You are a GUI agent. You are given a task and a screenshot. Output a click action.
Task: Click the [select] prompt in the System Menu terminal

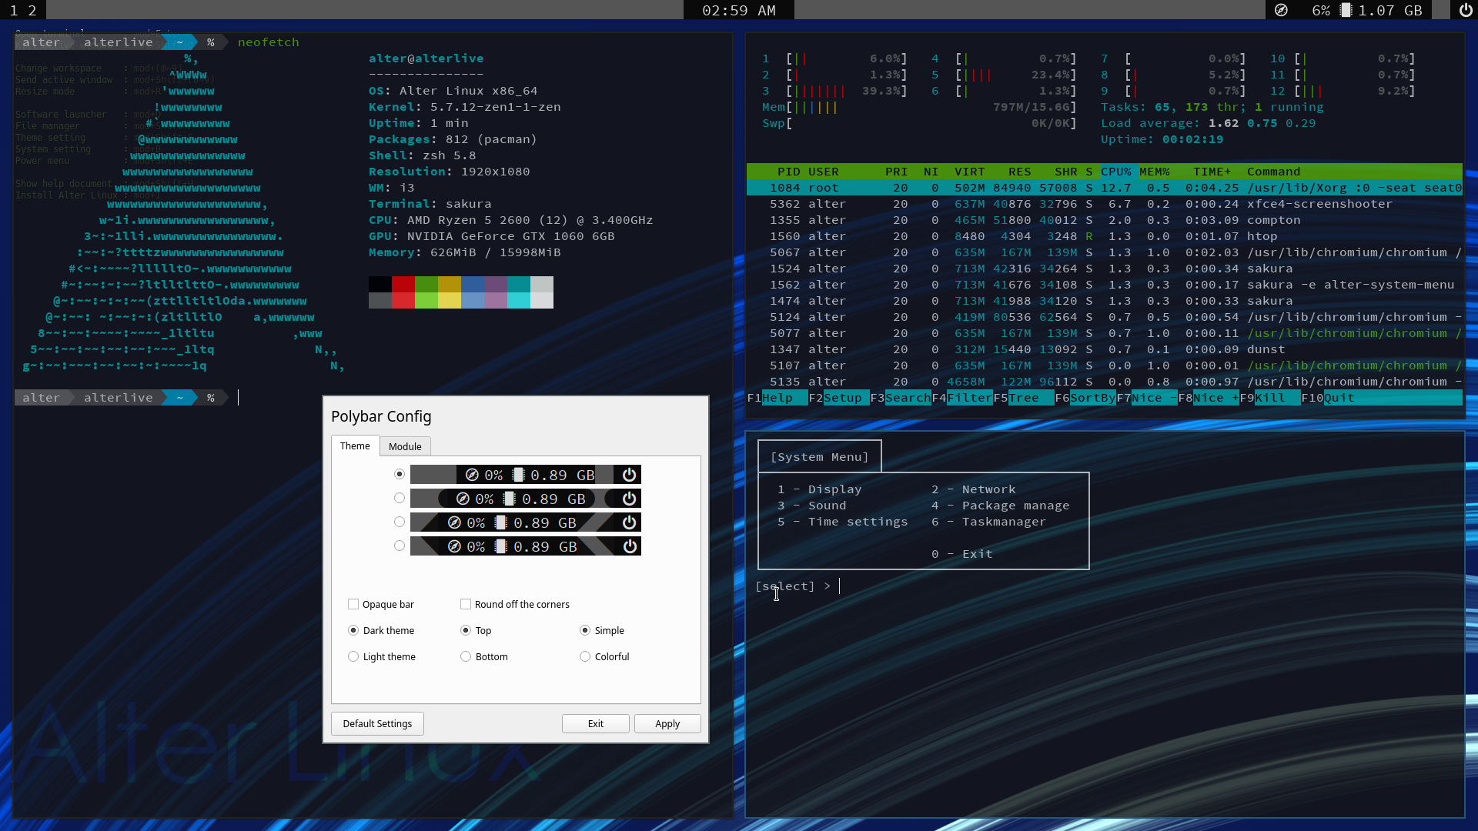785,586
